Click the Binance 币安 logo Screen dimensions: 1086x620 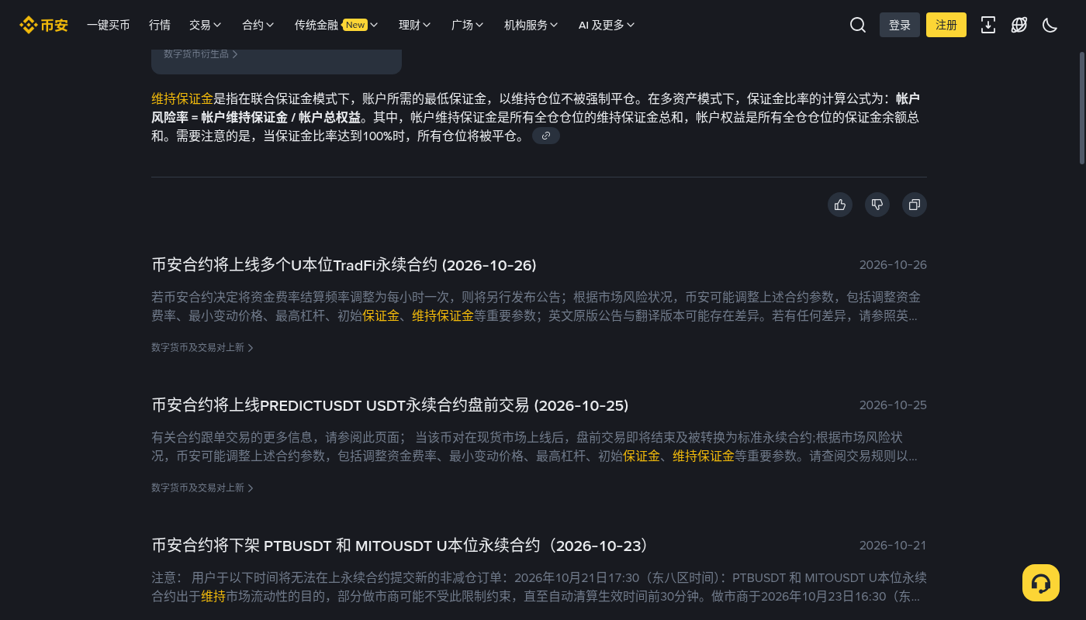(43, 25)
